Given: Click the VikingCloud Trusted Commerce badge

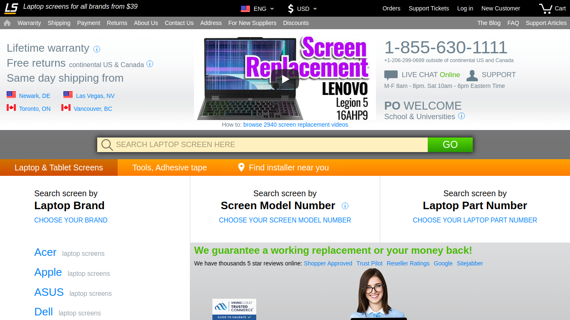Looking at the screenshot, I should point(234,309).
